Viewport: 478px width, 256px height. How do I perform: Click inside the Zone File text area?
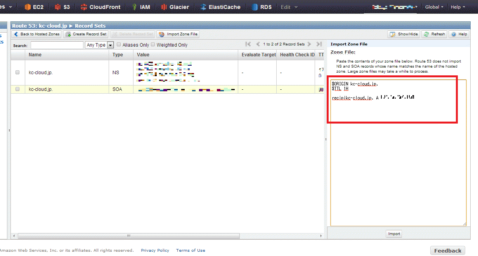click(398, 152)
